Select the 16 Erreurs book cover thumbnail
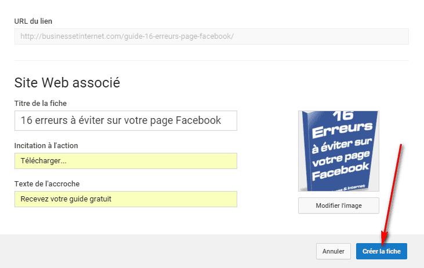This screenshot has width=424, height=268. click(x=339, y=151)
